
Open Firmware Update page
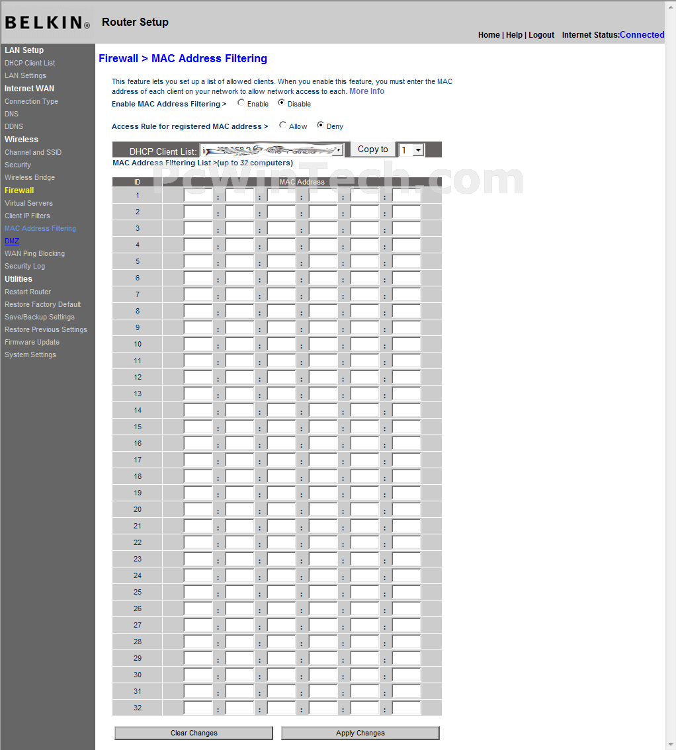(32, 342)
